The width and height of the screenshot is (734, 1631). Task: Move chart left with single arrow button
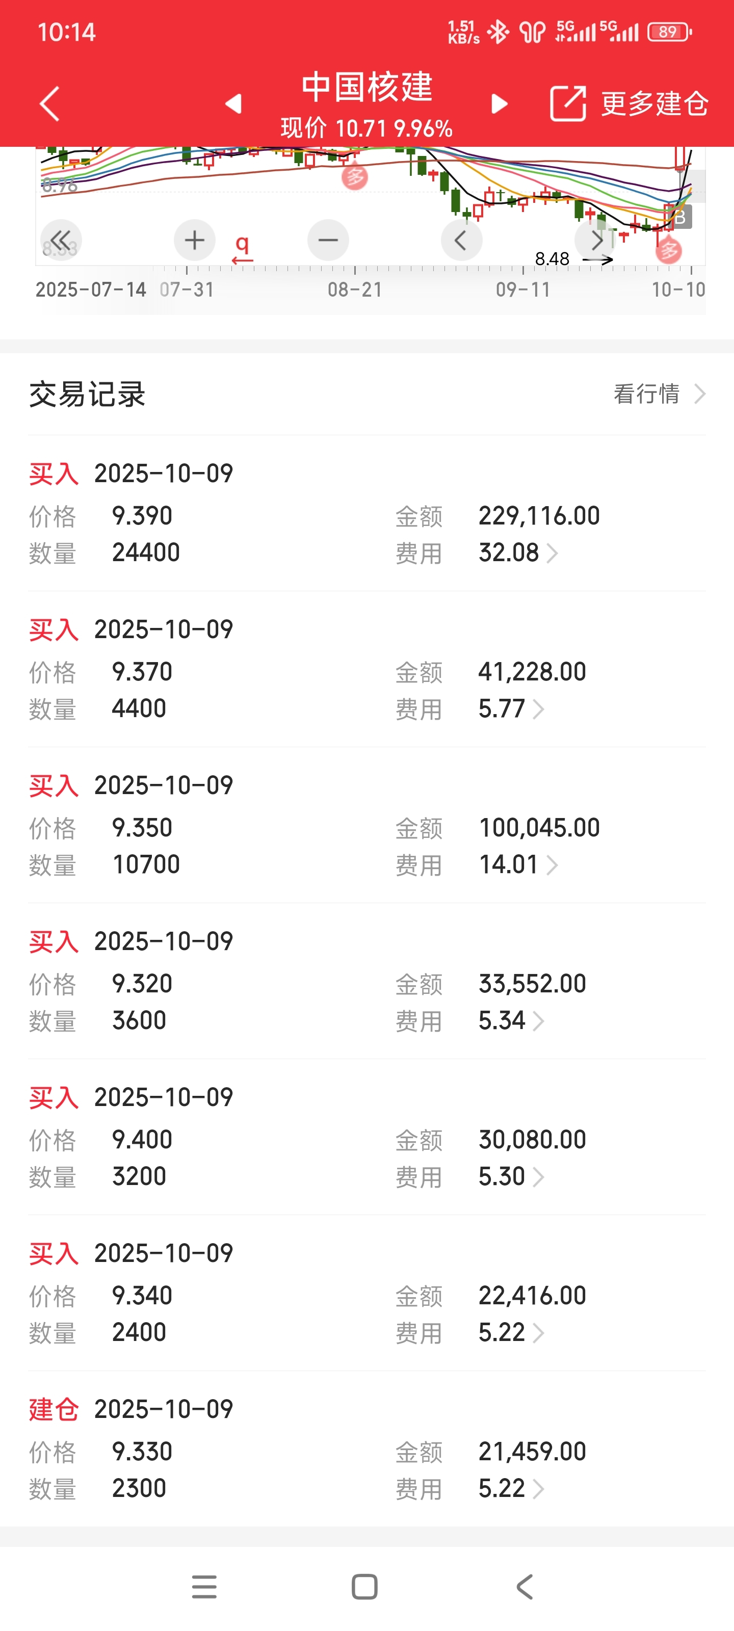click(x=461, y=240)
